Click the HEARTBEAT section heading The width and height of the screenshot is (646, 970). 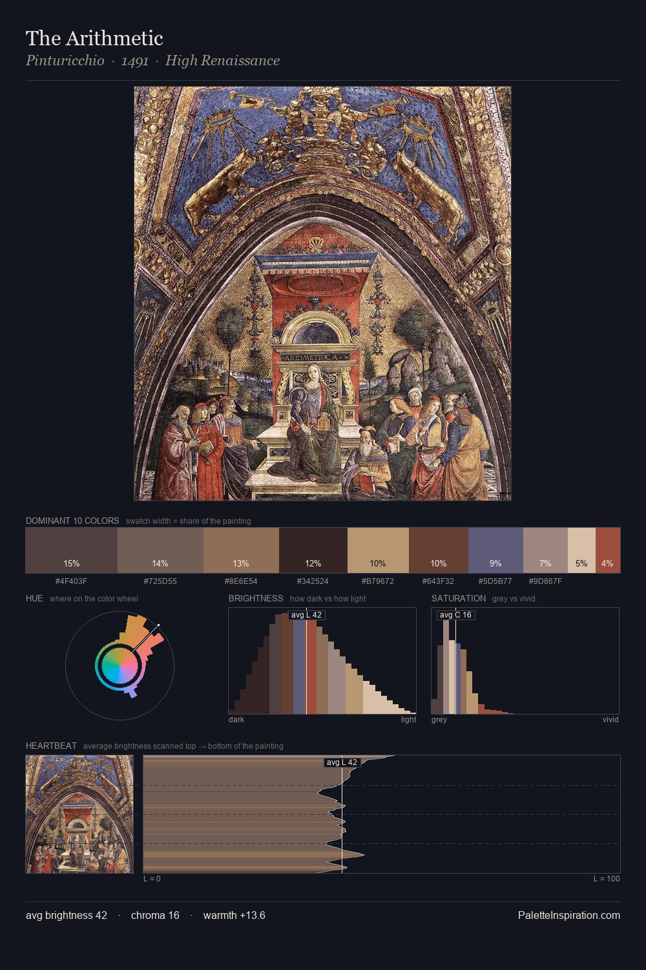[x=51, y=746]
